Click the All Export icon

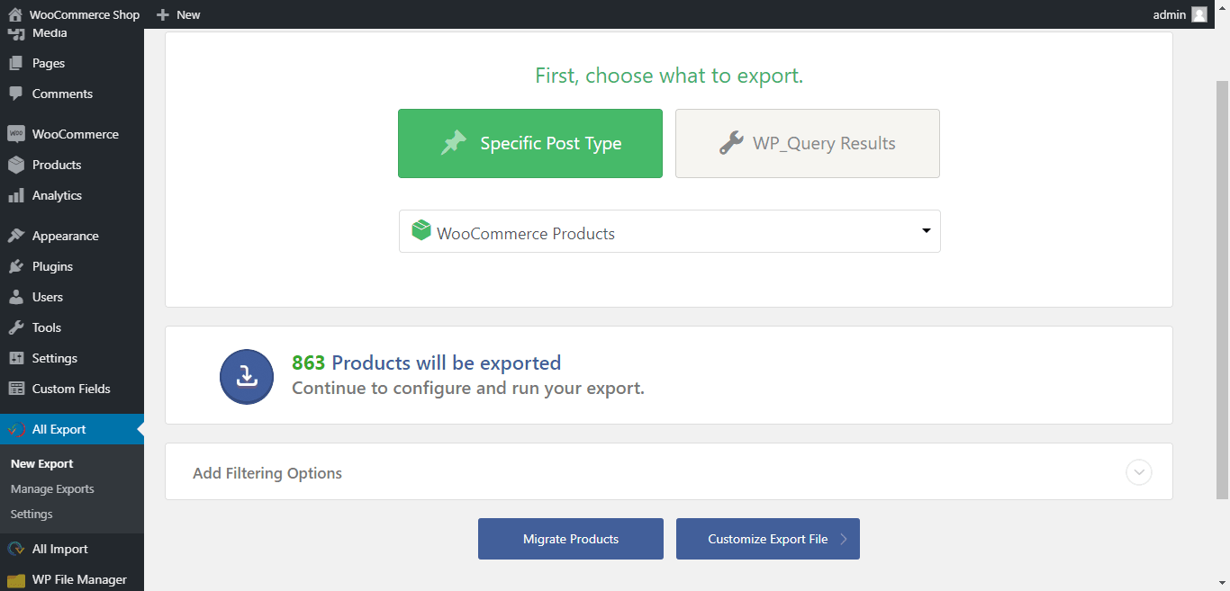point(16,429)
